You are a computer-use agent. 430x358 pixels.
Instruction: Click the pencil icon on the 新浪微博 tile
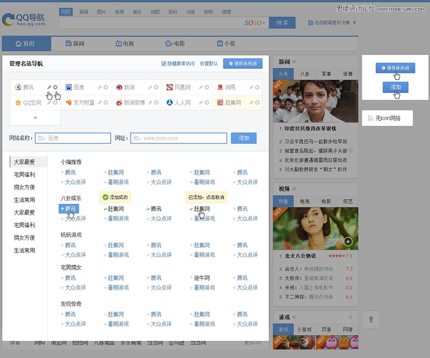(x=150, y=102)
